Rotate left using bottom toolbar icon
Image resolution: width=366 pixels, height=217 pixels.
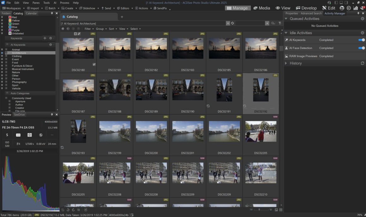point(68,210)
